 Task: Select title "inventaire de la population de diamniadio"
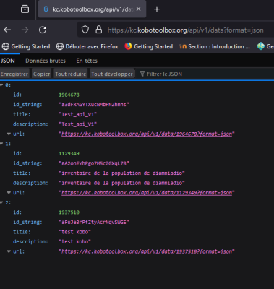pyautogui.click(x=121, y=173)
